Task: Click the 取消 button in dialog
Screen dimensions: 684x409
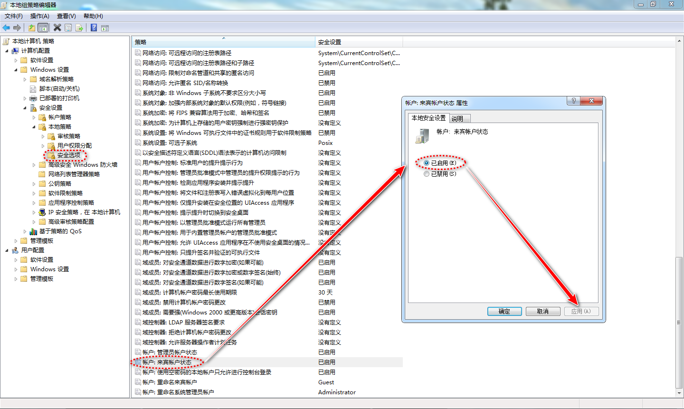Action: pyautogui.click(x=543, y=312)
